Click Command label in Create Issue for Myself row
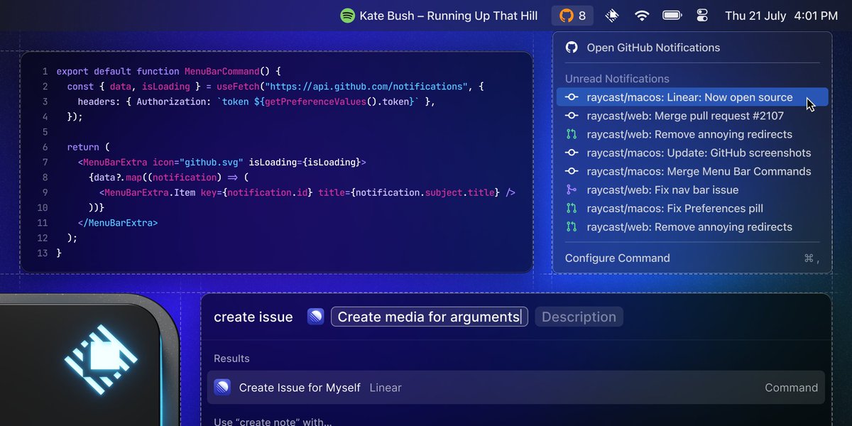Screen dimensions: 852x426 click(791, 388)
